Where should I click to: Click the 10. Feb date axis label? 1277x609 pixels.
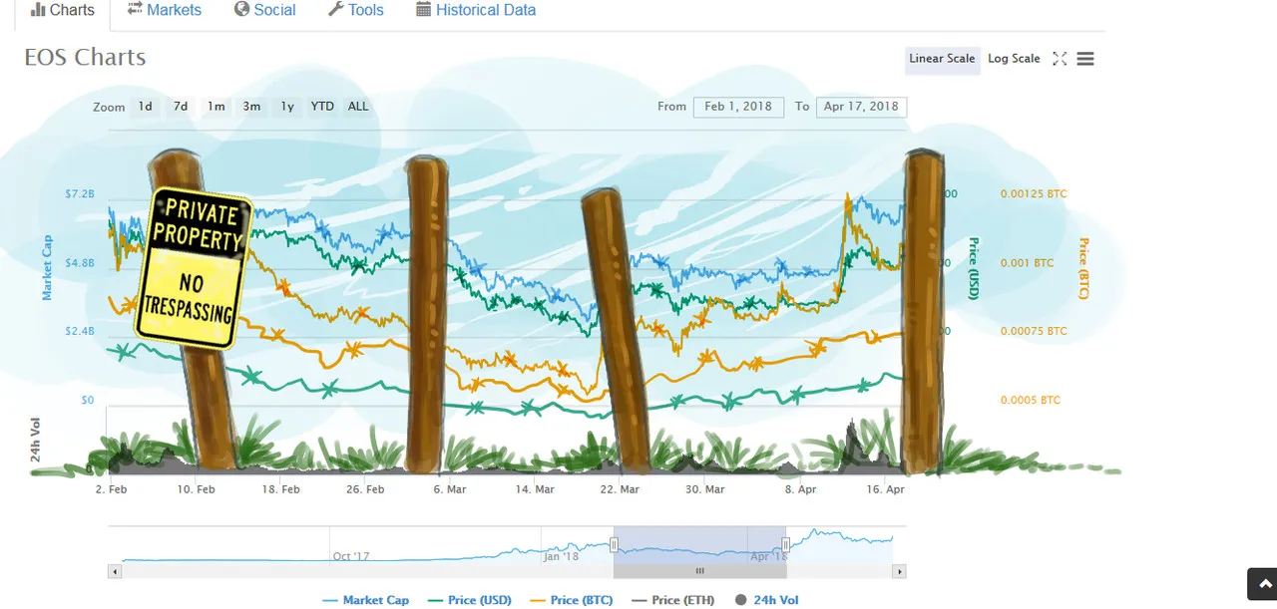tap(196, 489)
